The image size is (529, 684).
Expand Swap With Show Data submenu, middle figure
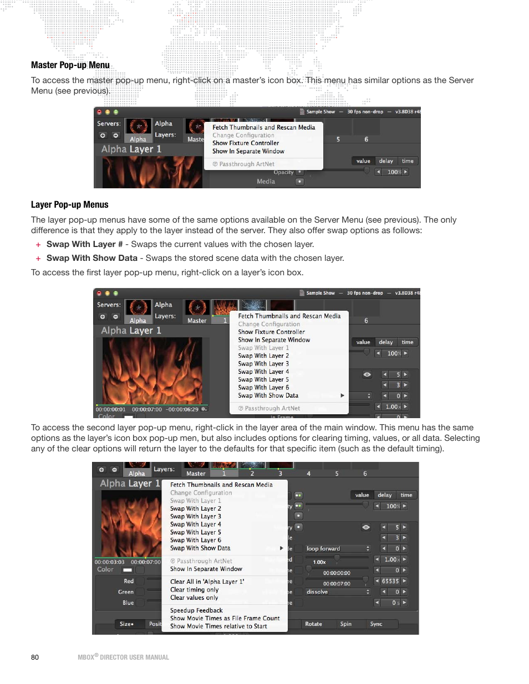342,395
